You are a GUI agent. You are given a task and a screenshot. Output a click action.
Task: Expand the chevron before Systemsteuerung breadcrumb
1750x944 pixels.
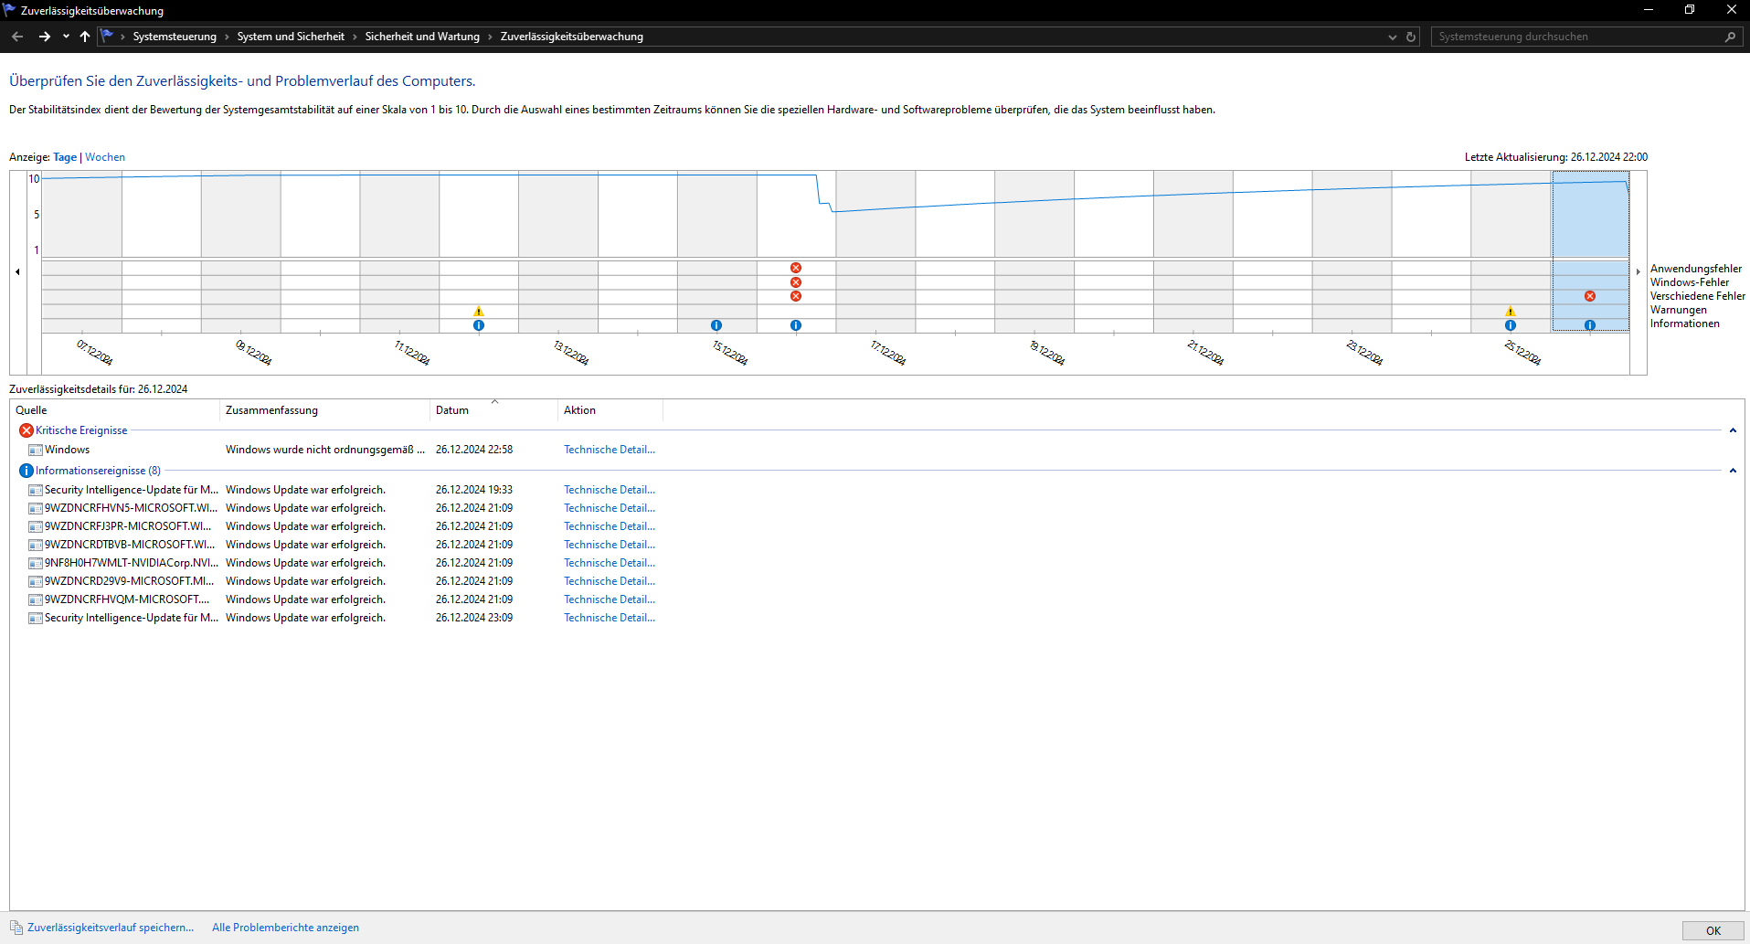[122, 37]
